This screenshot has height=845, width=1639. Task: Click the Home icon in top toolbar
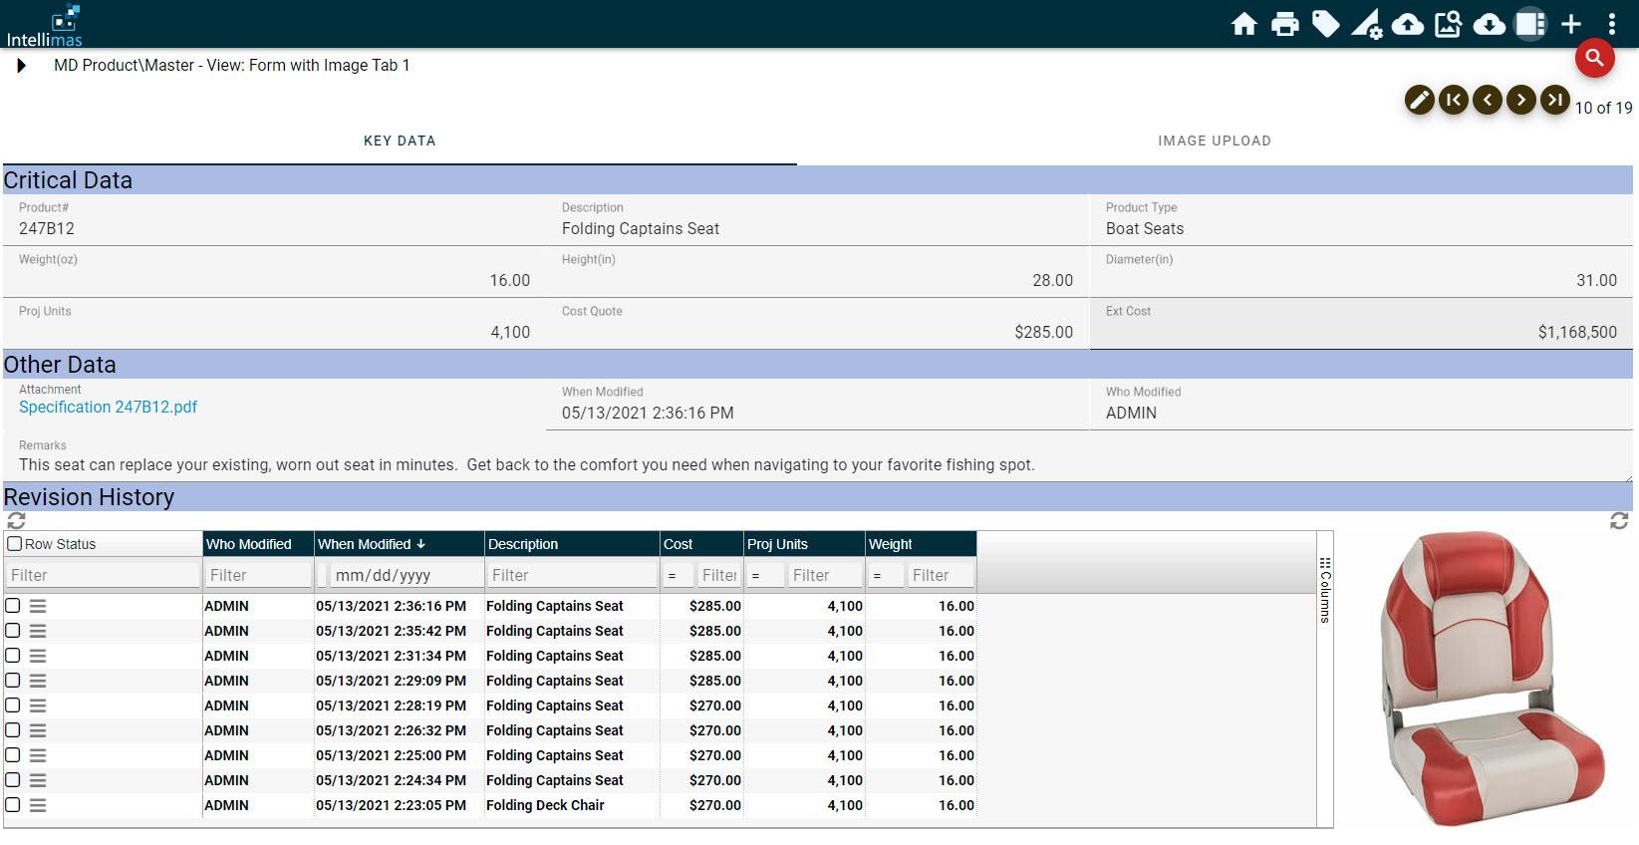pos(1243,24)
